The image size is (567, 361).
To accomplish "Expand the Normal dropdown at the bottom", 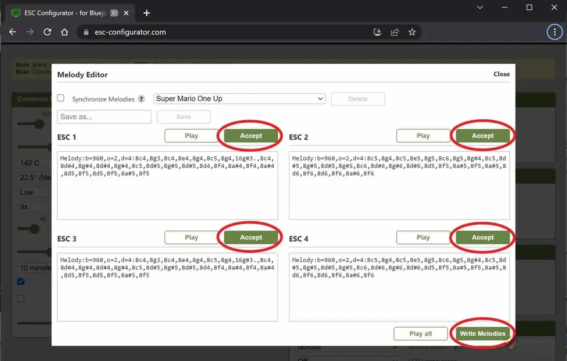I will [x=348, y=347].
